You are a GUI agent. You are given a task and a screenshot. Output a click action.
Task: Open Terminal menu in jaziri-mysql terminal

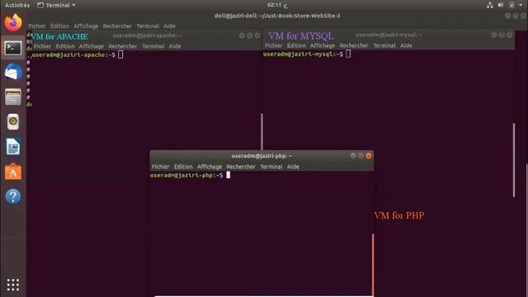384,45
